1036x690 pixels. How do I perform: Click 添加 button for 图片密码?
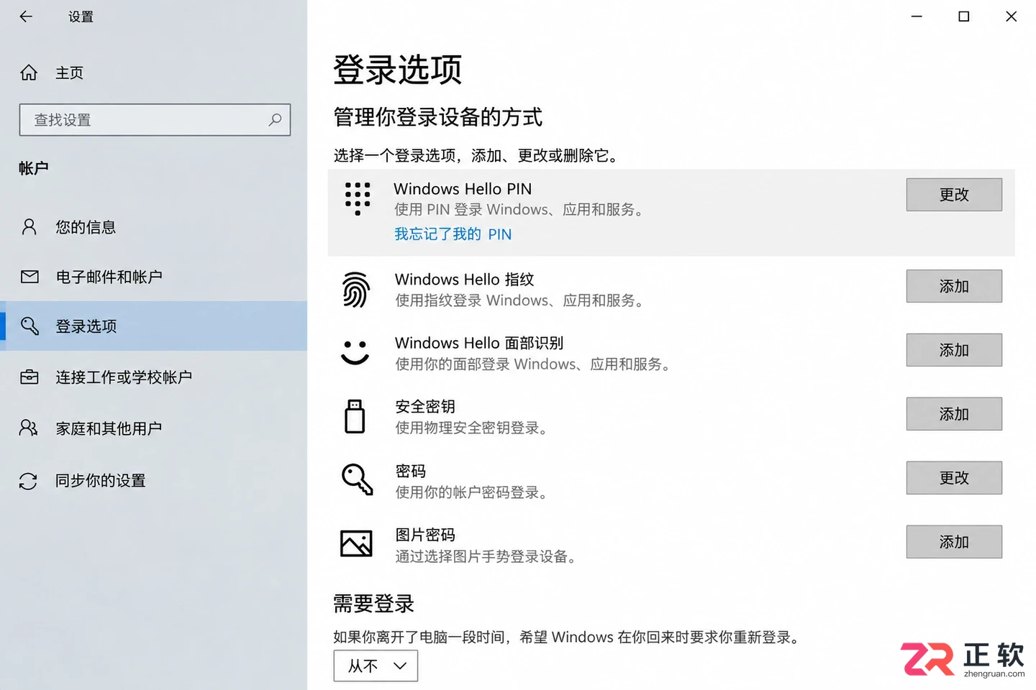pyautogui.click(x=954, y=542)
